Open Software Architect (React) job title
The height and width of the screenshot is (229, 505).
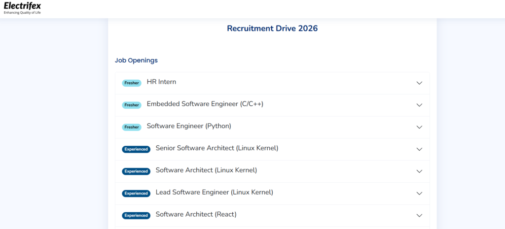coord(196,214)
